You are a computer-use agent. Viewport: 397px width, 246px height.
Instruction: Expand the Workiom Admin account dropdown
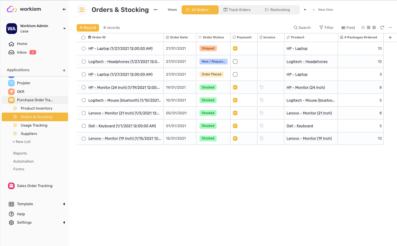[x=64, y=29]
